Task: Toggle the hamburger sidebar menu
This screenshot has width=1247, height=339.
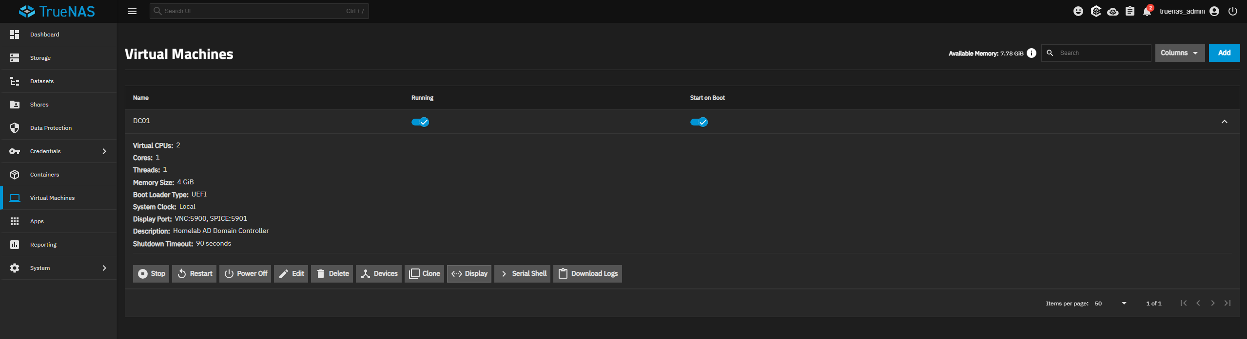Action: click(x=132, y=11)
